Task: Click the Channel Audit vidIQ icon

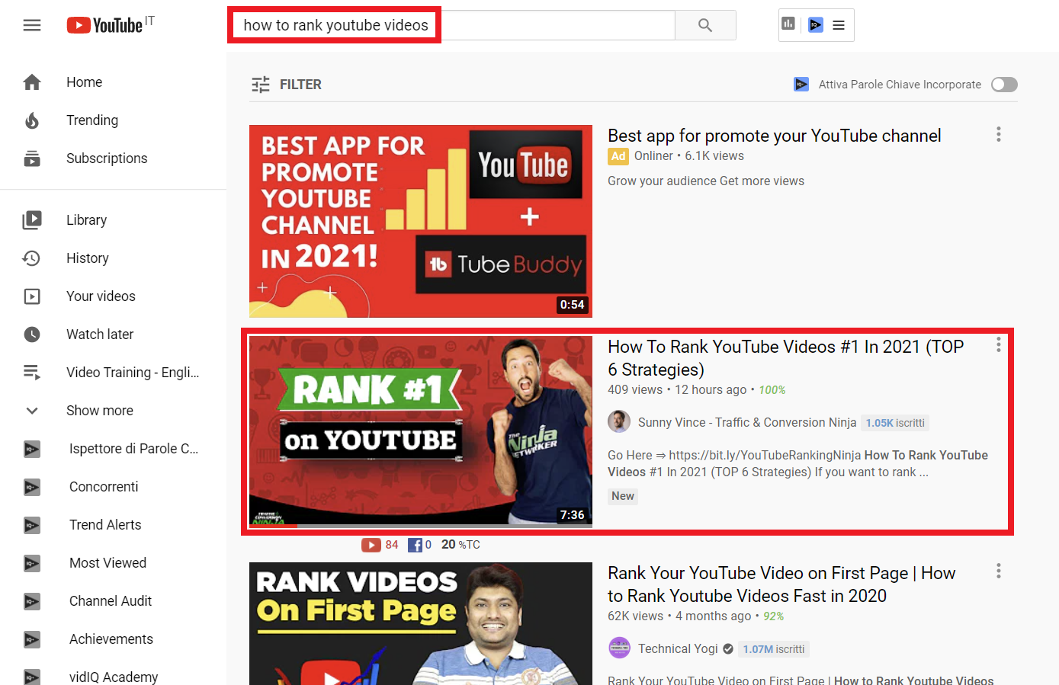Action: [x=32, y=601]
